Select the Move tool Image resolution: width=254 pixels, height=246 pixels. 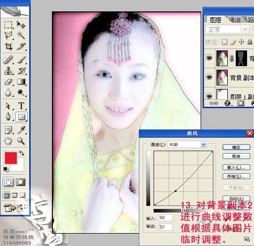point(21,25)
